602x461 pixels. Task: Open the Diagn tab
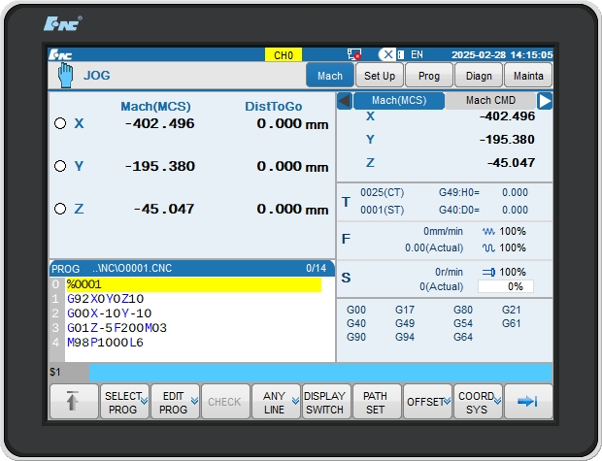[x=479, y=76]
